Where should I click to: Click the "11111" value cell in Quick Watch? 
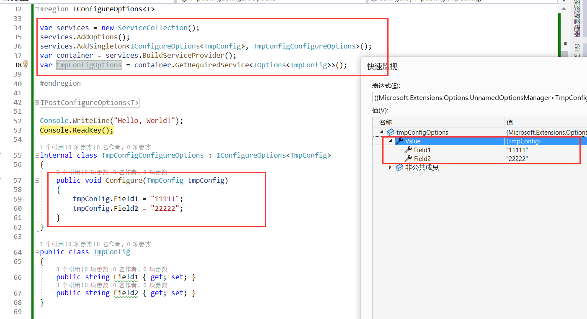[517, 150]
